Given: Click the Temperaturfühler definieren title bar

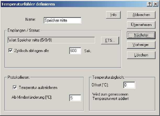Looking at the screenshot, I should tap(74, 4).
